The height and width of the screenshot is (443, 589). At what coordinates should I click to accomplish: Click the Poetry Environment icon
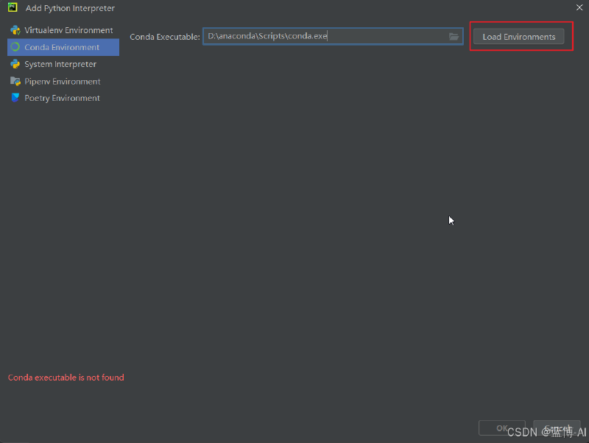[x=15, y=98]
